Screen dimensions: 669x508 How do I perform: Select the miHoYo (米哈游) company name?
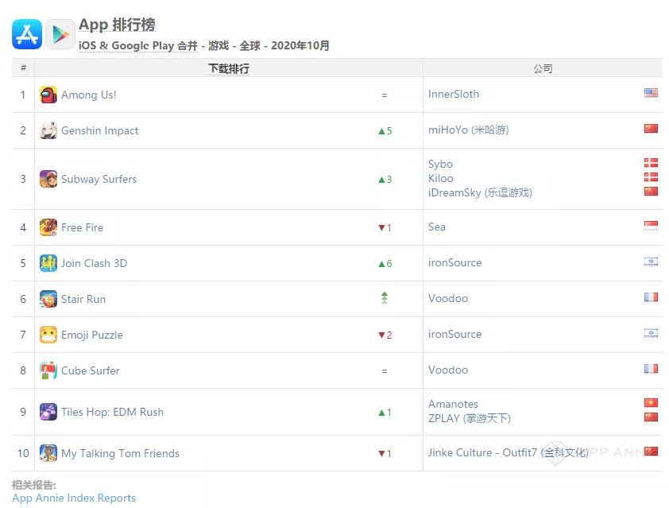click(x=469, y=130)
